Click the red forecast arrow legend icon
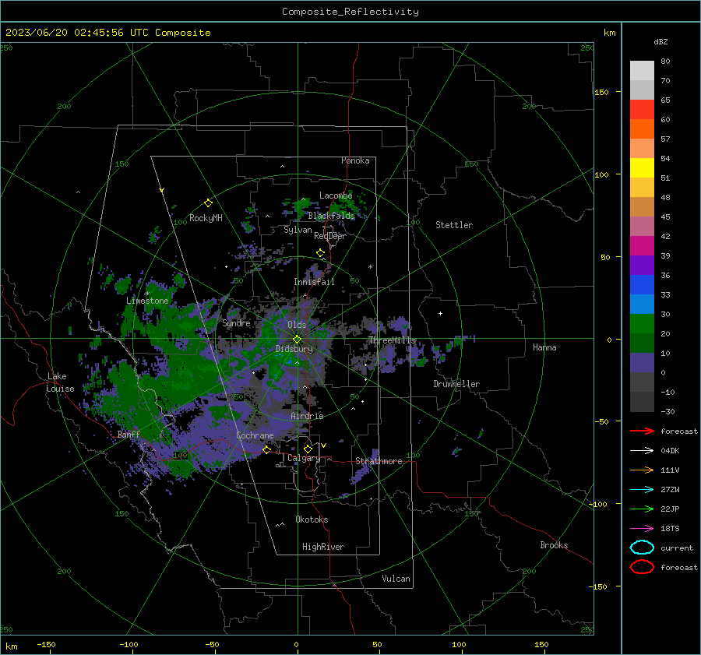Viewport: 701px width, 655px height. 642,431
